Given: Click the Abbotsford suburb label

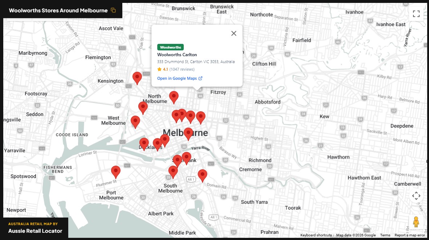Looking at the screenshot, I should [267, 102].
